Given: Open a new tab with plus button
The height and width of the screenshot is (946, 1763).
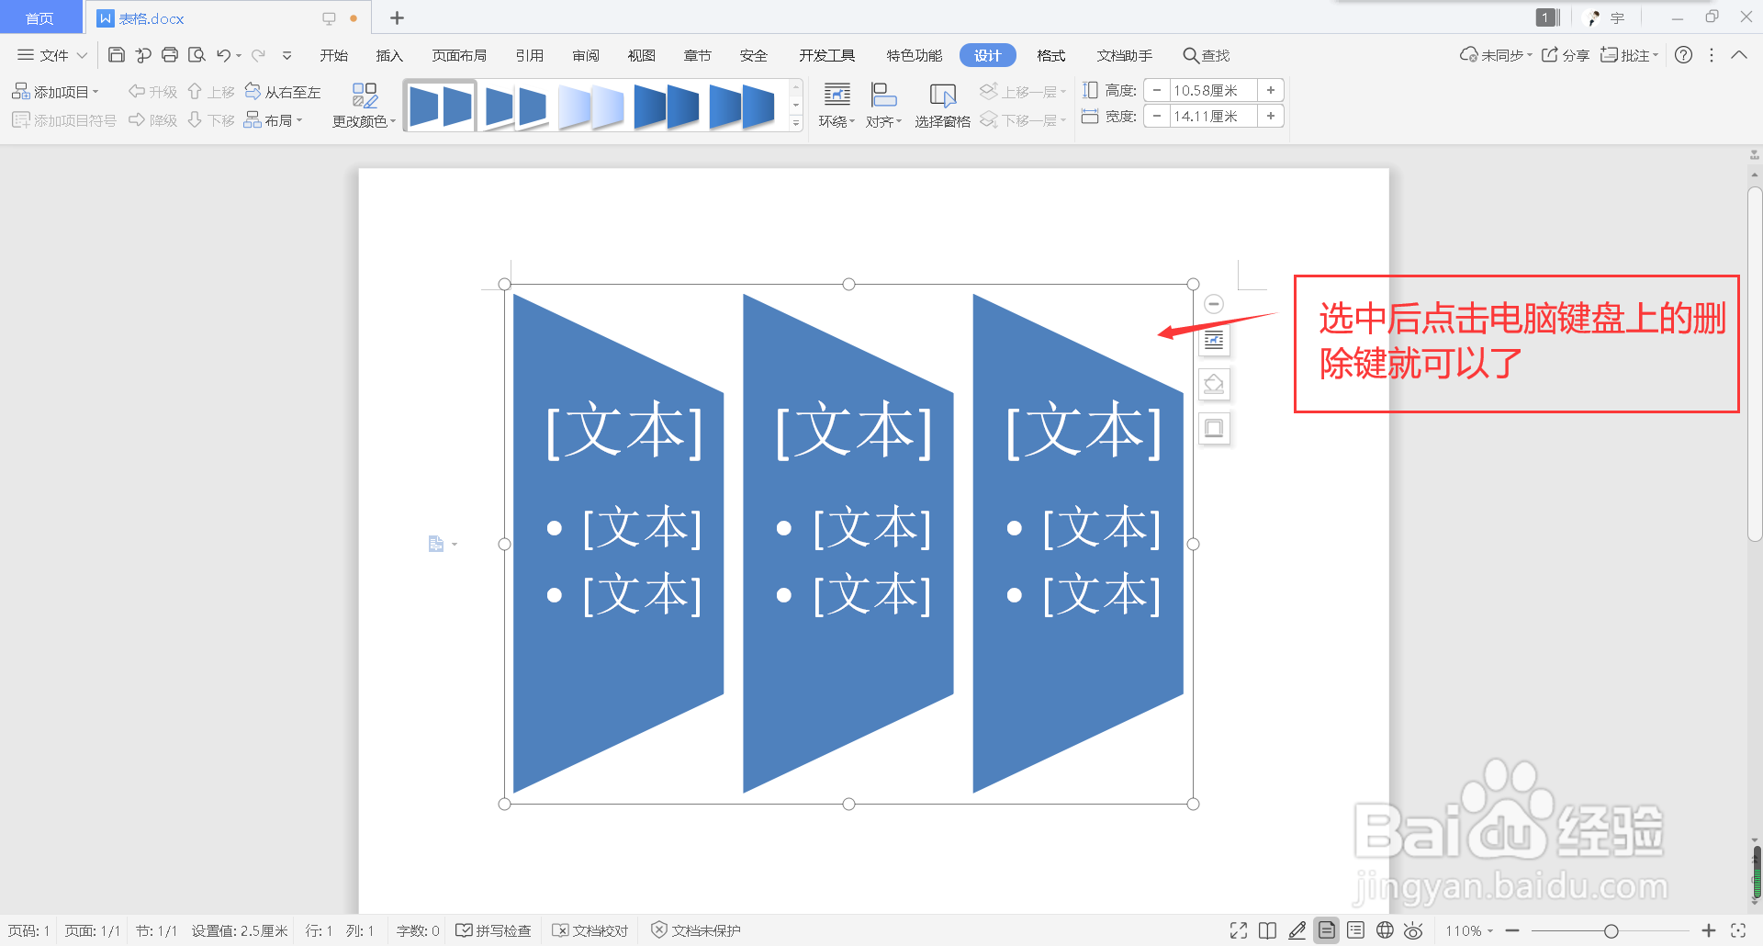Looking at the screenshot, I should 397,18.
